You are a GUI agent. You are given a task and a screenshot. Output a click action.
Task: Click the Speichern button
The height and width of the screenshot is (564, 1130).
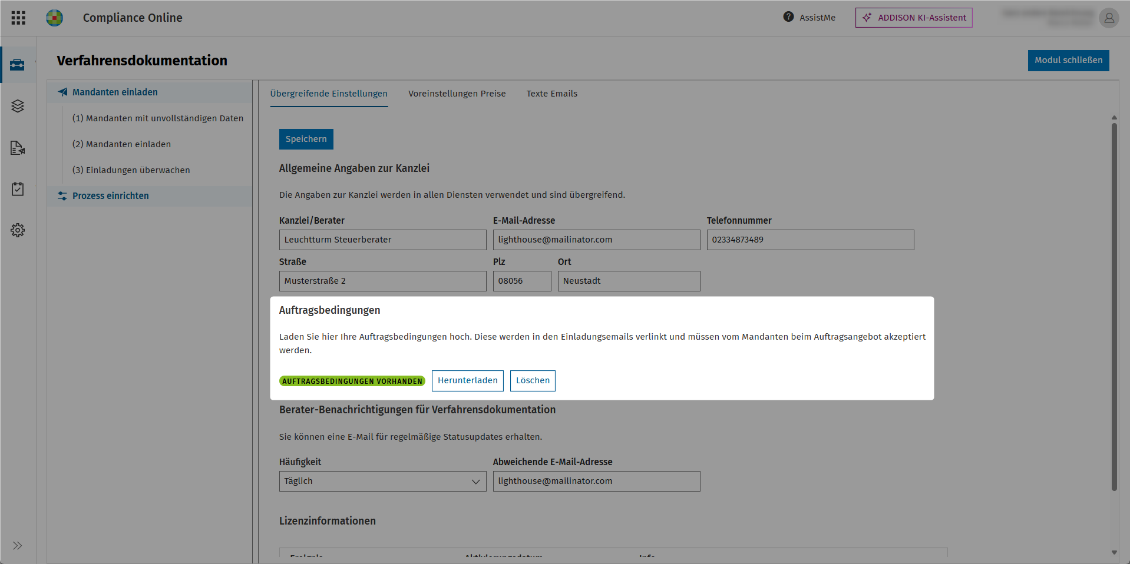pyautogui.click(x=306, y=139)
